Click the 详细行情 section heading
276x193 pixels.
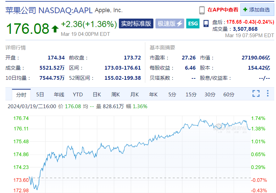tap(16, 48)
